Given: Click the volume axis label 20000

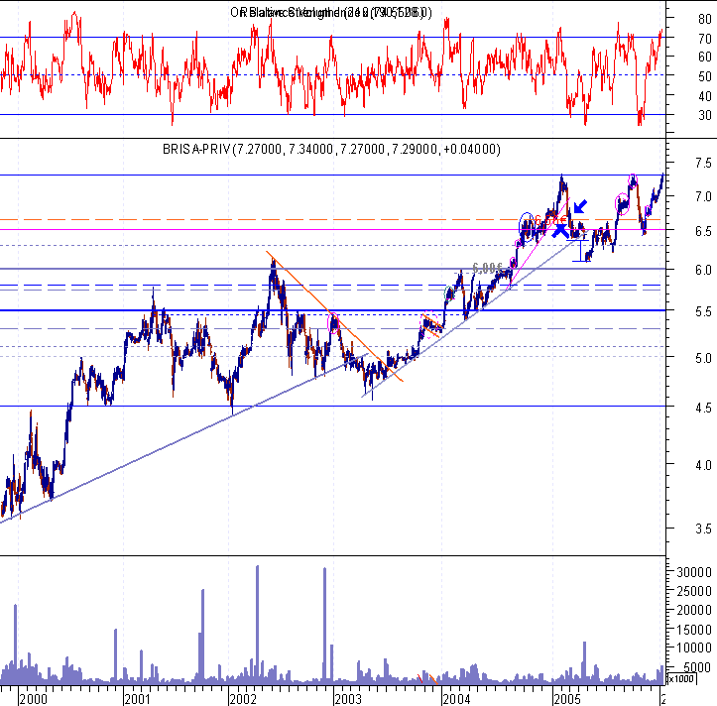Looking at the screenshot, I should click(x=694, y=610).
